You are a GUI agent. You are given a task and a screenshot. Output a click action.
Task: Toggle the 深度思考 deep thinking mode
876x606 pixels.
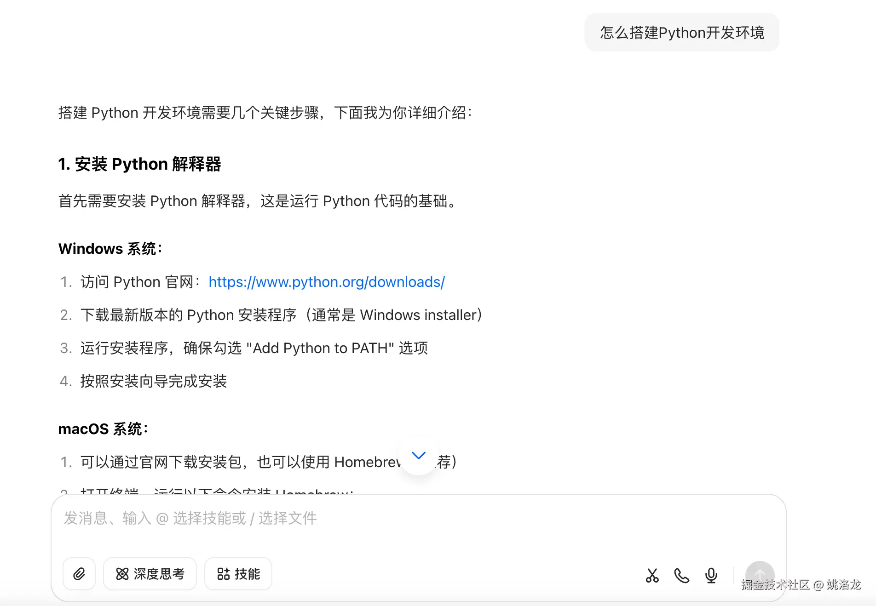coord(150,574)
